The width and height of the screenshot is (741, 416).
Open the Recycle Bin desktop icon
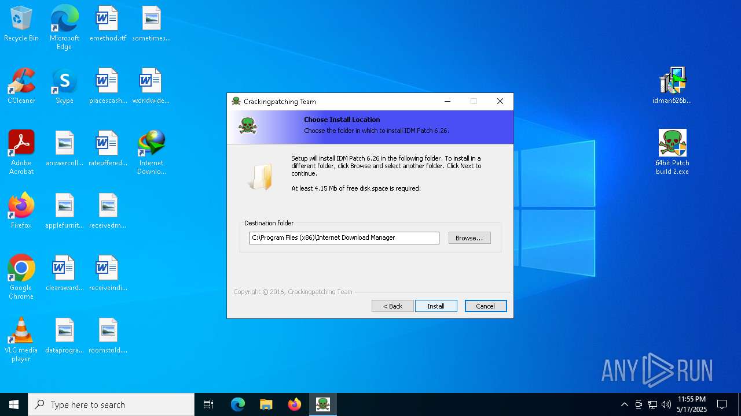[21, 24]
